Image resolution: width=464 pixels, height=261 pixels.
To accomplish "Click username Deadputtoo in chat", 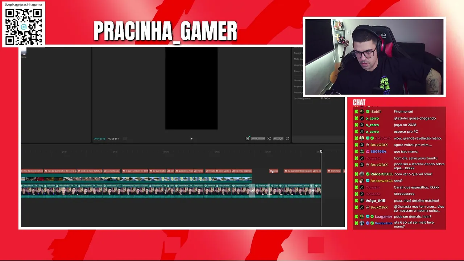I will point(384,223).
